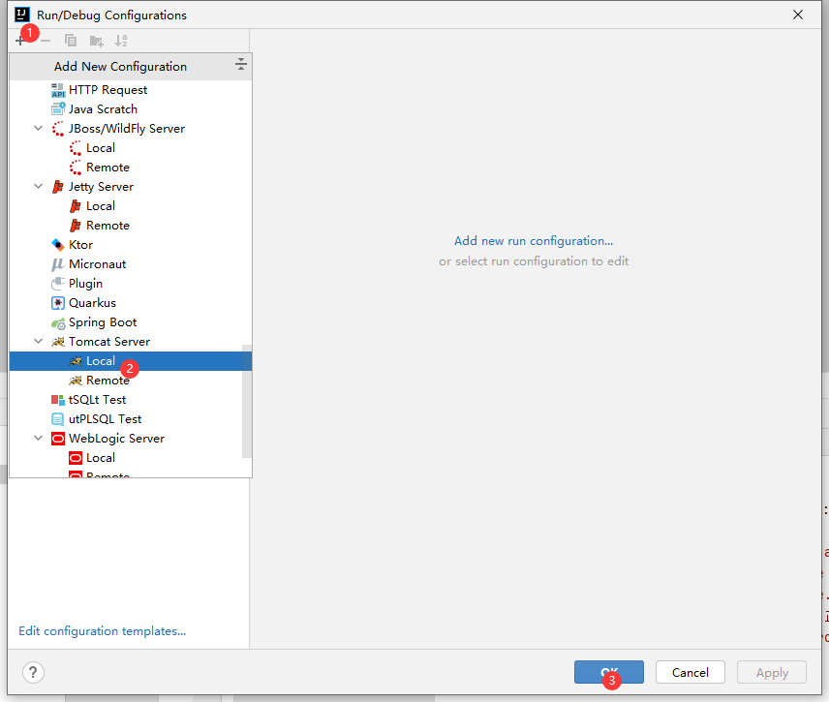This screenshot has height=702, width=829.
Task: Click the Quarkus icon
Action: 58,303
